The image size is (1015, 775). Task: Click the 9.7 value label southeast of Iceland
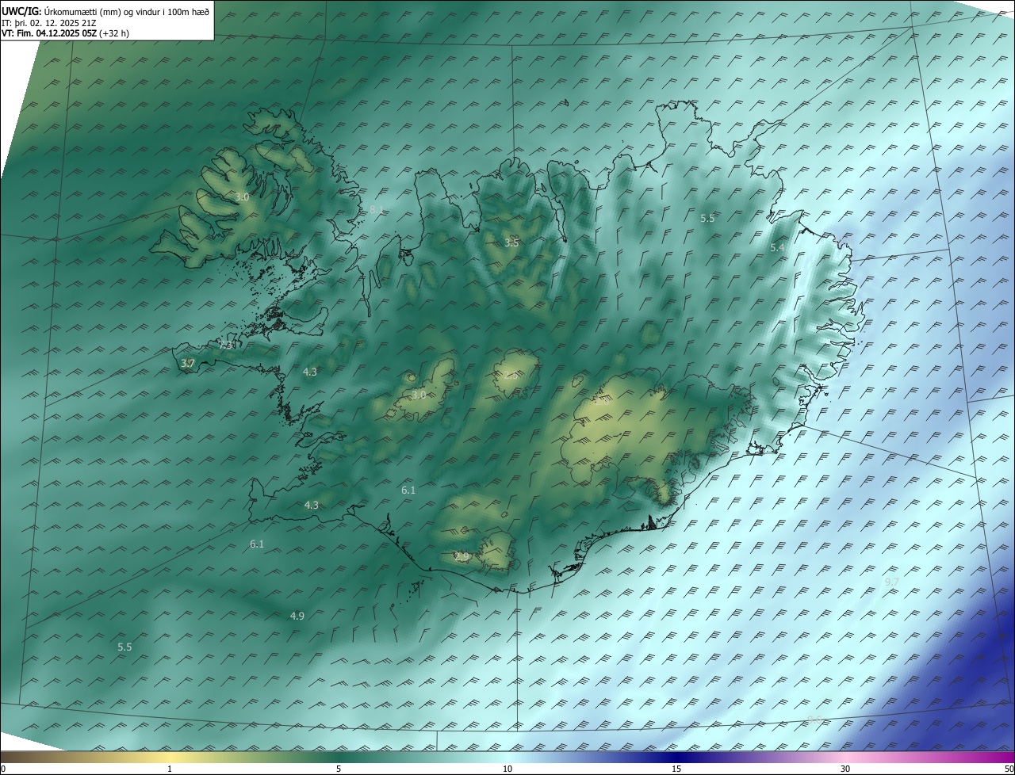click(892, 582)
